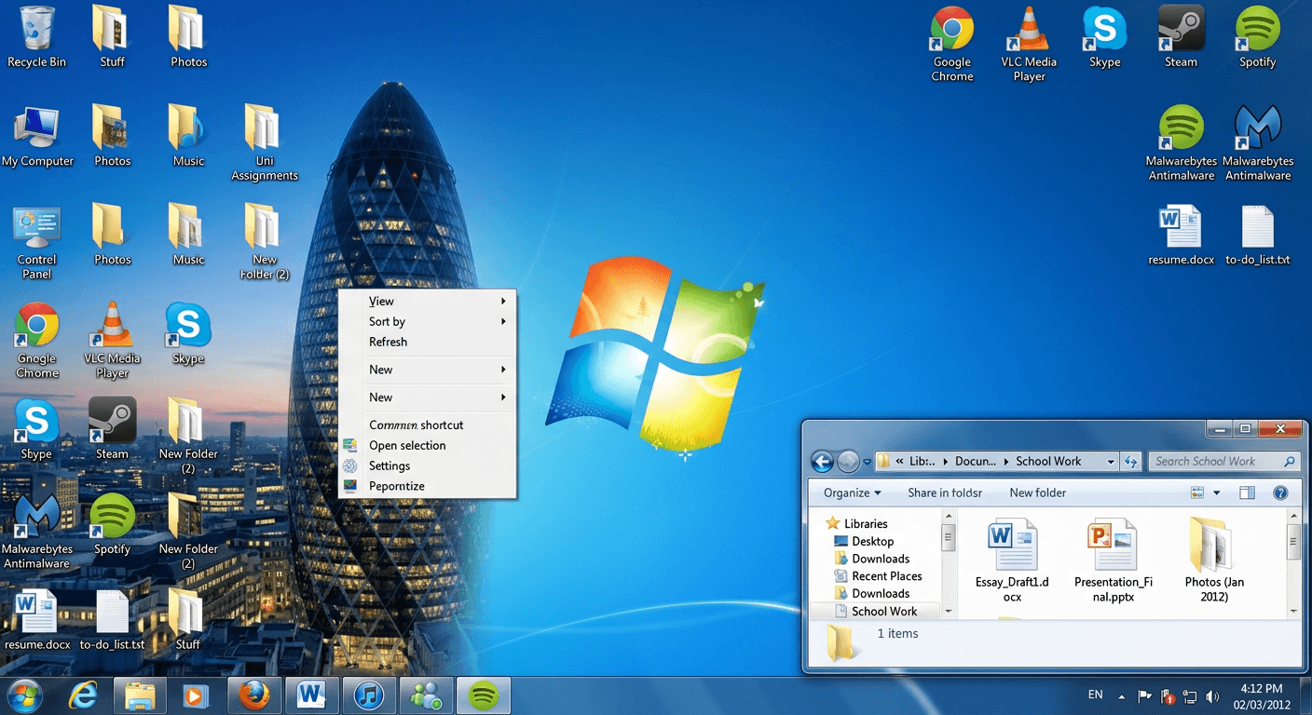
Task: Click the 'Docun...' breadcrumb segment
Action: pyautogui.click(x=975, y=461)
